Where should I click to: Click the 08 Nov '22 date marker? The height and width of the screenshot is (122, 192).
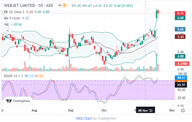(x=146, y=110)
